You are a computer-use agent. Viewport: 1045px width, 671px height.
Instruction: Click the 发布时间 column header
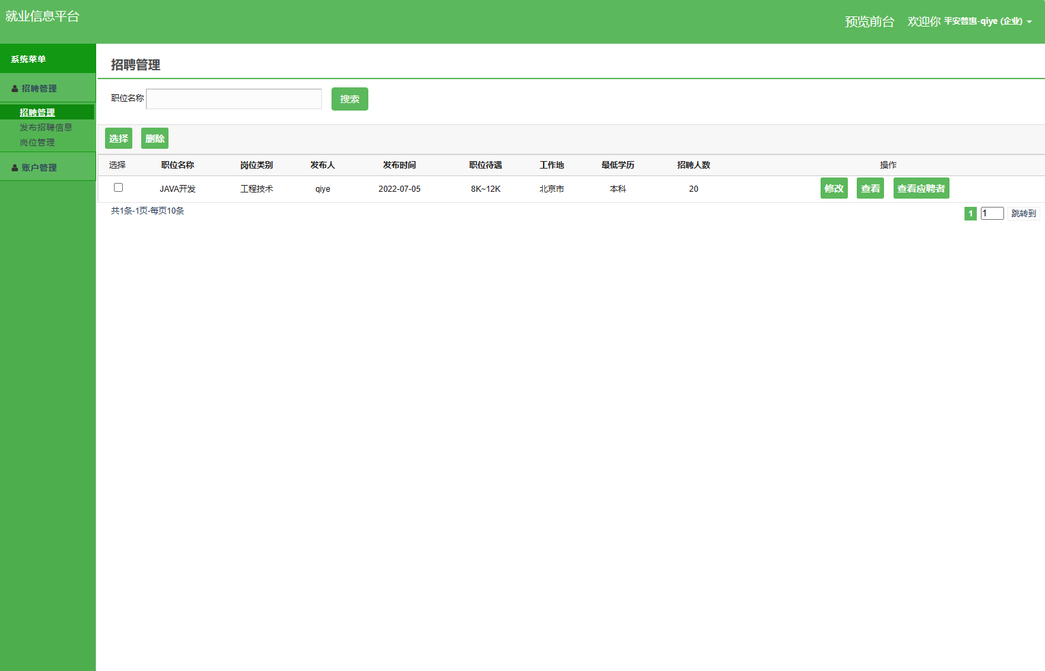[x=400, y=165]
